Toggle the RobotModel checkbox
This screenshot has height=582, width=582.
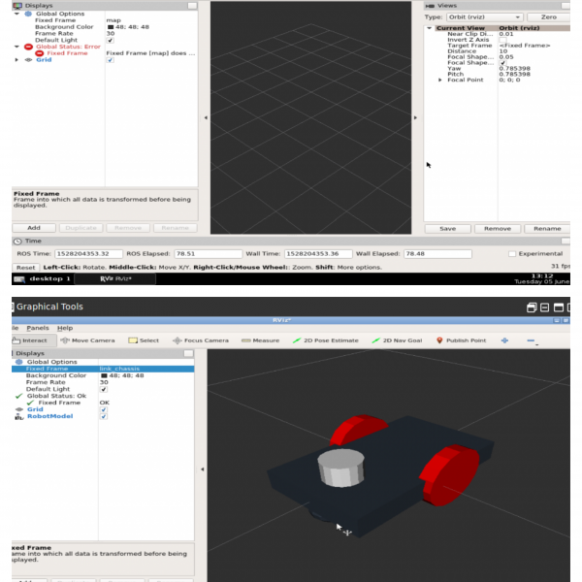coord(104,416)
